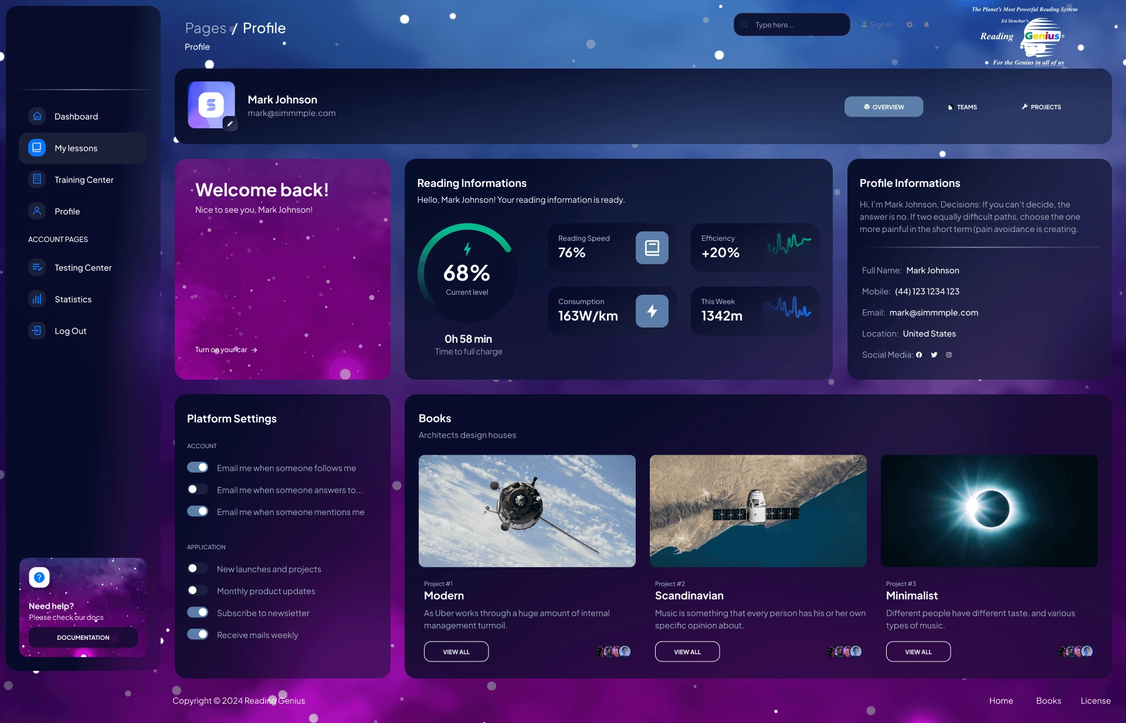Toggle 'Subscribe to newsletter' switch off
The image size is (1126, 723).
(198, 612)
